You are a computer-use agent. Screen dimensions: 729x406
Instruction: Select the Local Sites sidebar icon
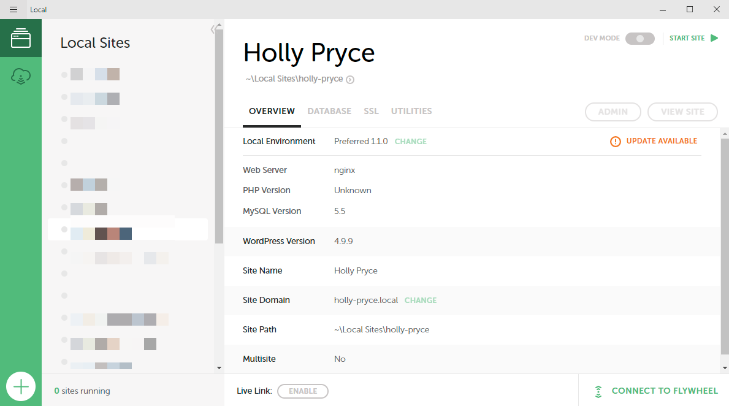click(x=21, y=38)
